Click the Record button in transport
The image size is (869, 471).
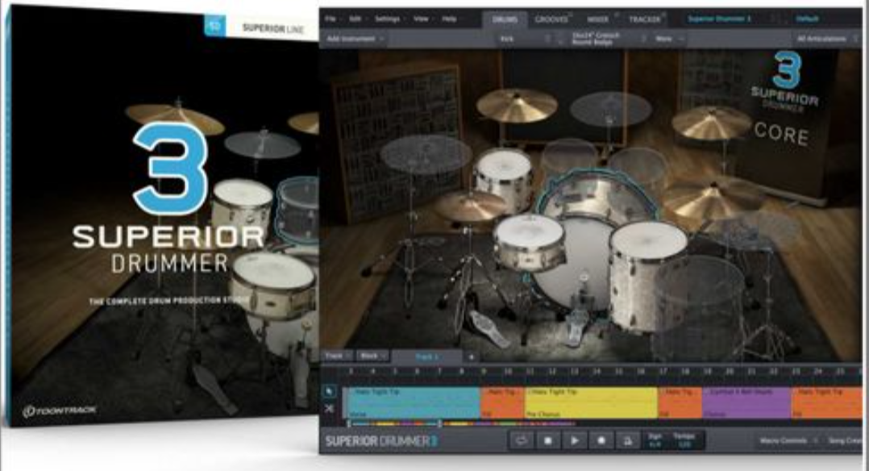click(601, 440)
